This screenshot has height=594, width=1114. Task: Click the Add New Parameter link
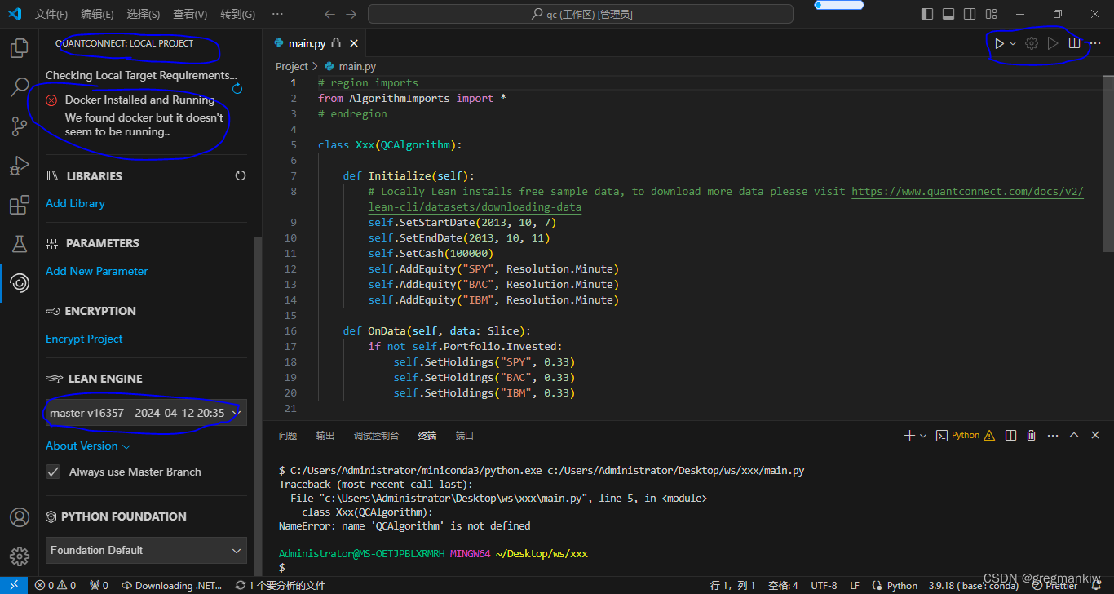pyautogui.click(x=97, y=271)
